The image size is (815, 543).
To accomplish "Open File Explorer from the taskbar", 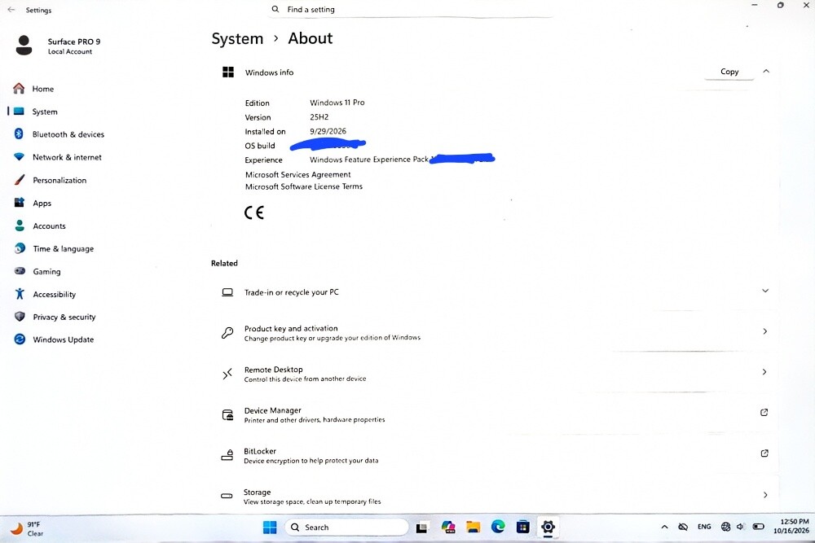I will pos(473,527).
